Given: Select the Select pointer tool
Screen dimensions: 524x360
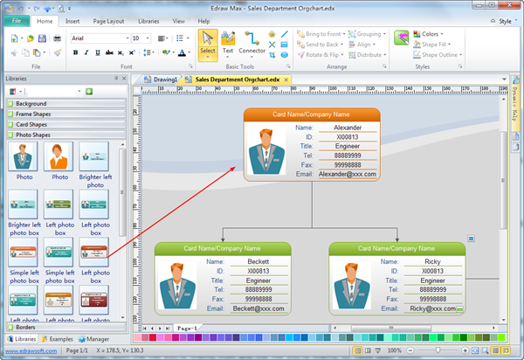Looking at the screenshot, I should pyautogui.click(x=208, y=43).
